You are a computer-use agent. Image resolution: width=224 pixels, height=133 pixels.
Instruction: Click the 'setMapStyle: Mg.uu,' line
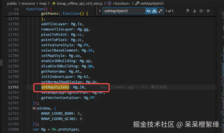tap(61, 56)
